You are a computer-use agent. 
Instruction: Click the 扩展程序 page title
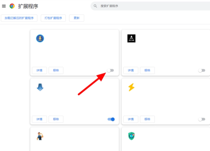[x=28, y=6]
